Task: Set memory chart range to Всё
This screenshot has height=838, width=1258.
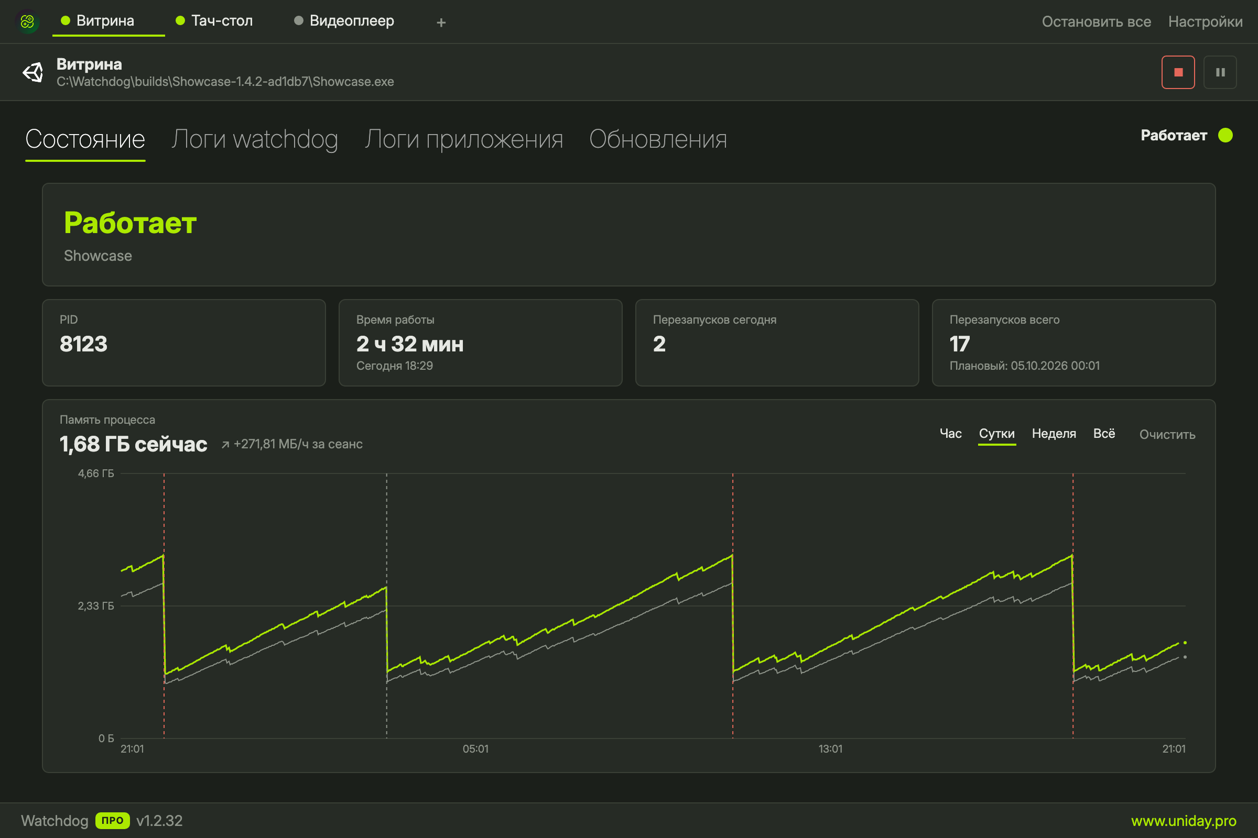Action: pos(1104,434)
